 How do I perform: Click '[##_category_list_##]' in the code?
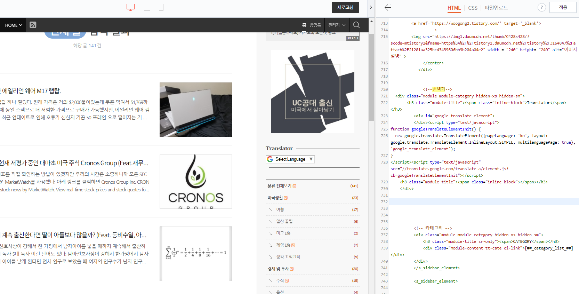549,248
